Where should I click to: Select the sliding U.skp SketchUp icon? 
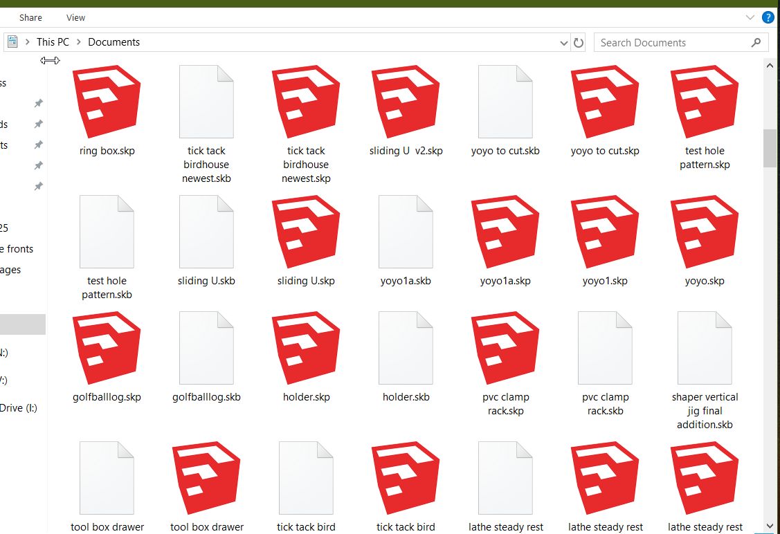click(306, 231)
